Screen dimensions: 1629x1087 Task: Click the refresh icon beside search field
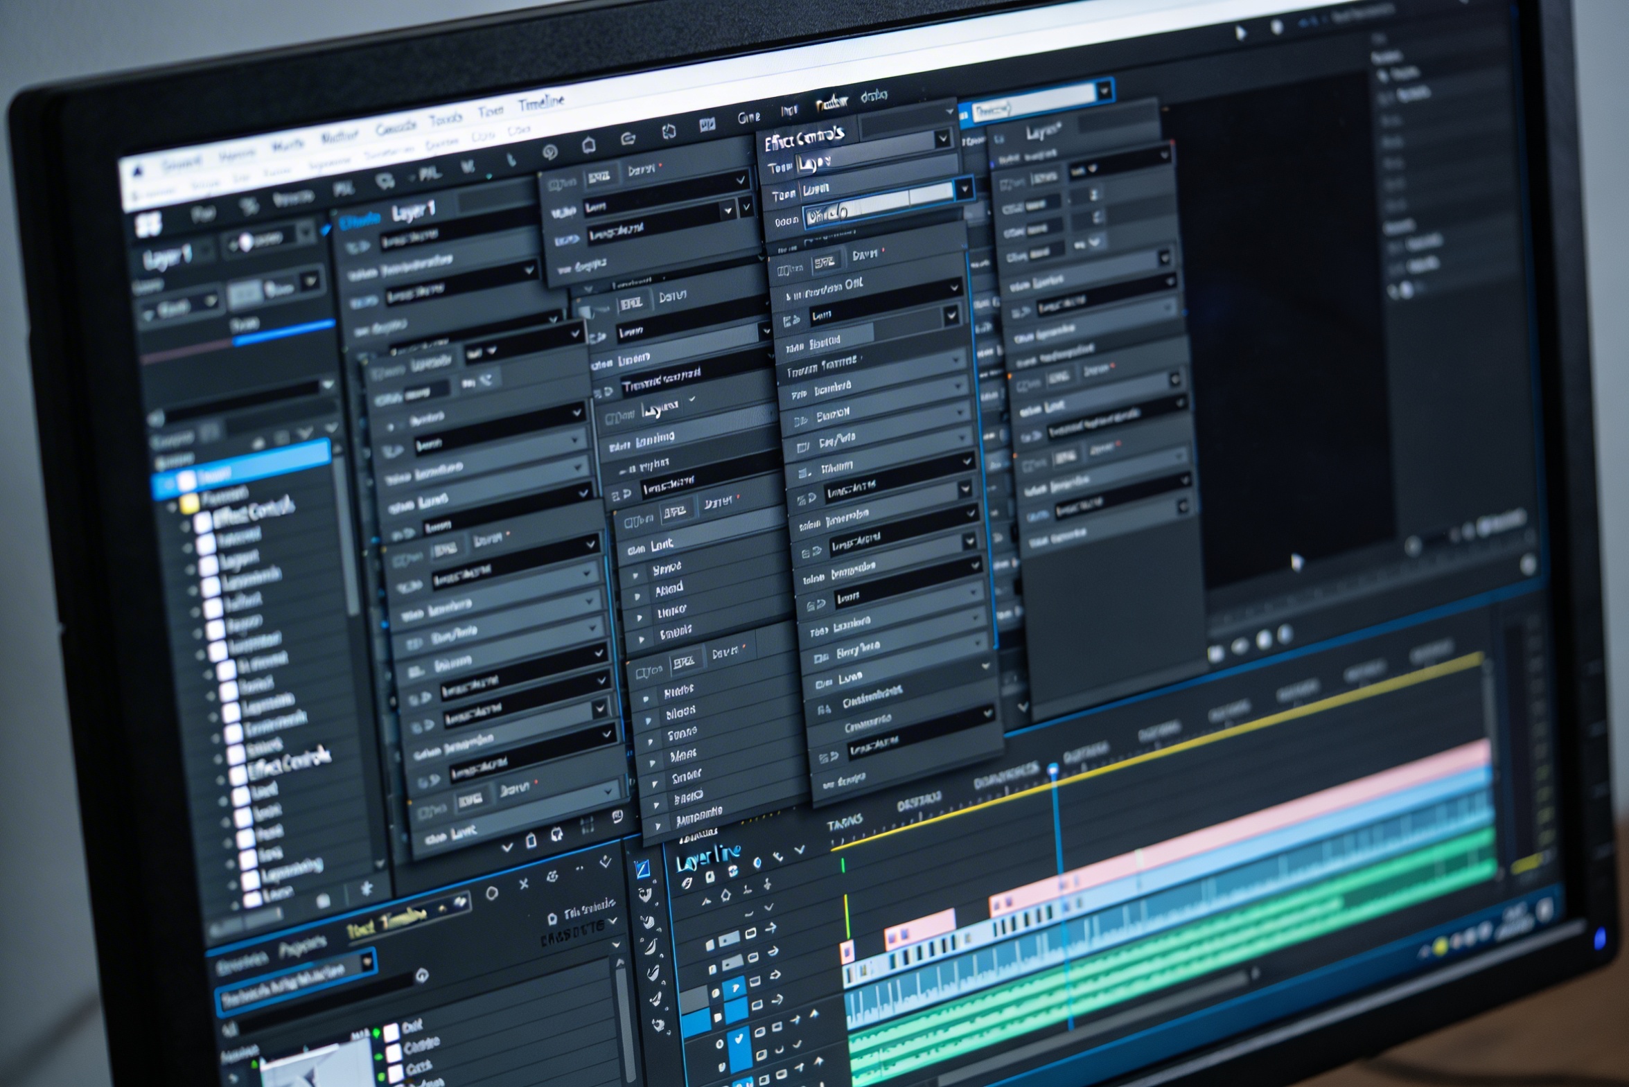(x=421, y=975)
